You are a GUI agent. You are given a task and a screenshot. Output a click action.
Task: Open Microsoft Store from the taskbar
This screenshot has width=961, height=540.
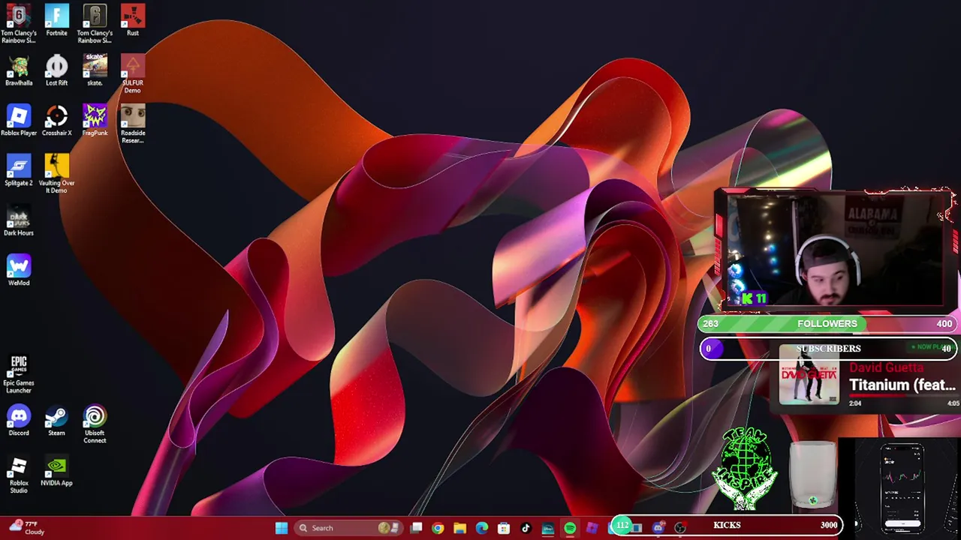[x=504, y=528]
